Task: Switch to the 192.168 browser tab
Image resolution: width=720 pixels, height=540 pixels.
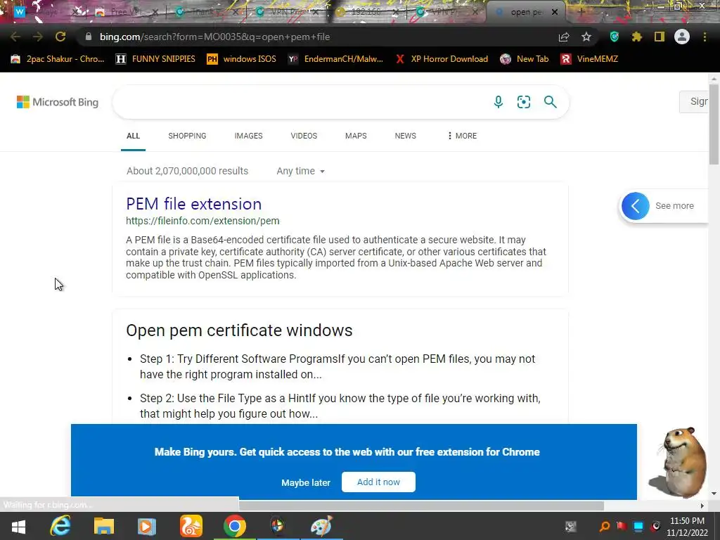Action: click(x=367, y=12)
